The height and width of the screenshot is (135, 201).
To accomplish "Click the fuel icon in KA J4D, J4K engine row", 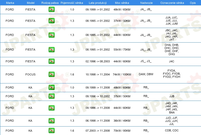I will point(51,108).
